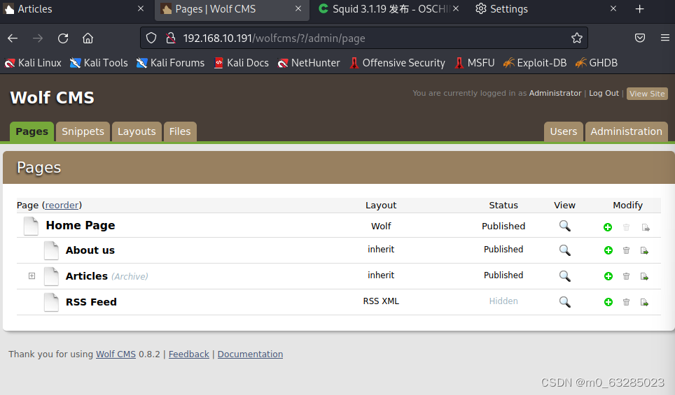Click the insecure connection lock icon
The image size is (675, 395).
click(x=171, y=38)
